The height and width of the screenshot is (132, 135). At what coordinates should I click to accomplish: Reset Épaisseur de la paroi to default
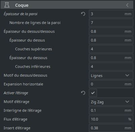pos(83,14)
